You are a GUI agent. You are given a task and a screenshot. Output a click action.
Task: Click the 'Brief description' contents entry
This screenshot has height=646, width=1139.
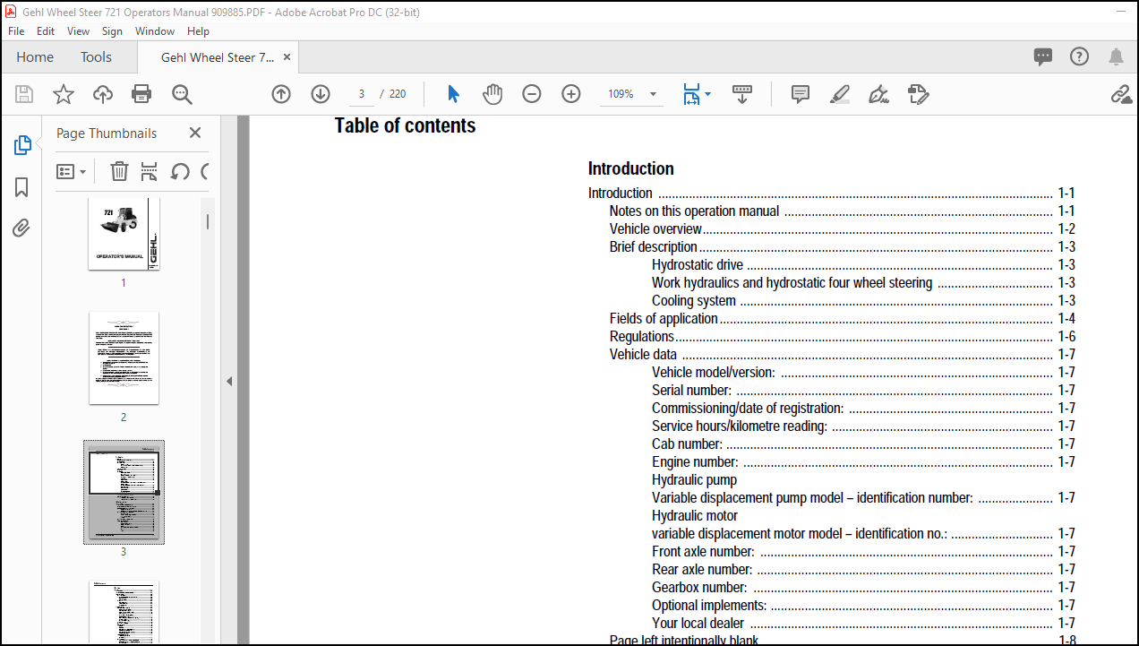click(x=654, y=247)
